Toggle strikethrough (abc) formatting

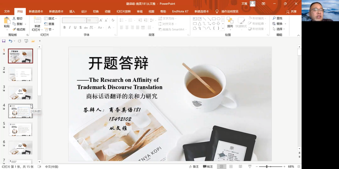tap(86, 27)
